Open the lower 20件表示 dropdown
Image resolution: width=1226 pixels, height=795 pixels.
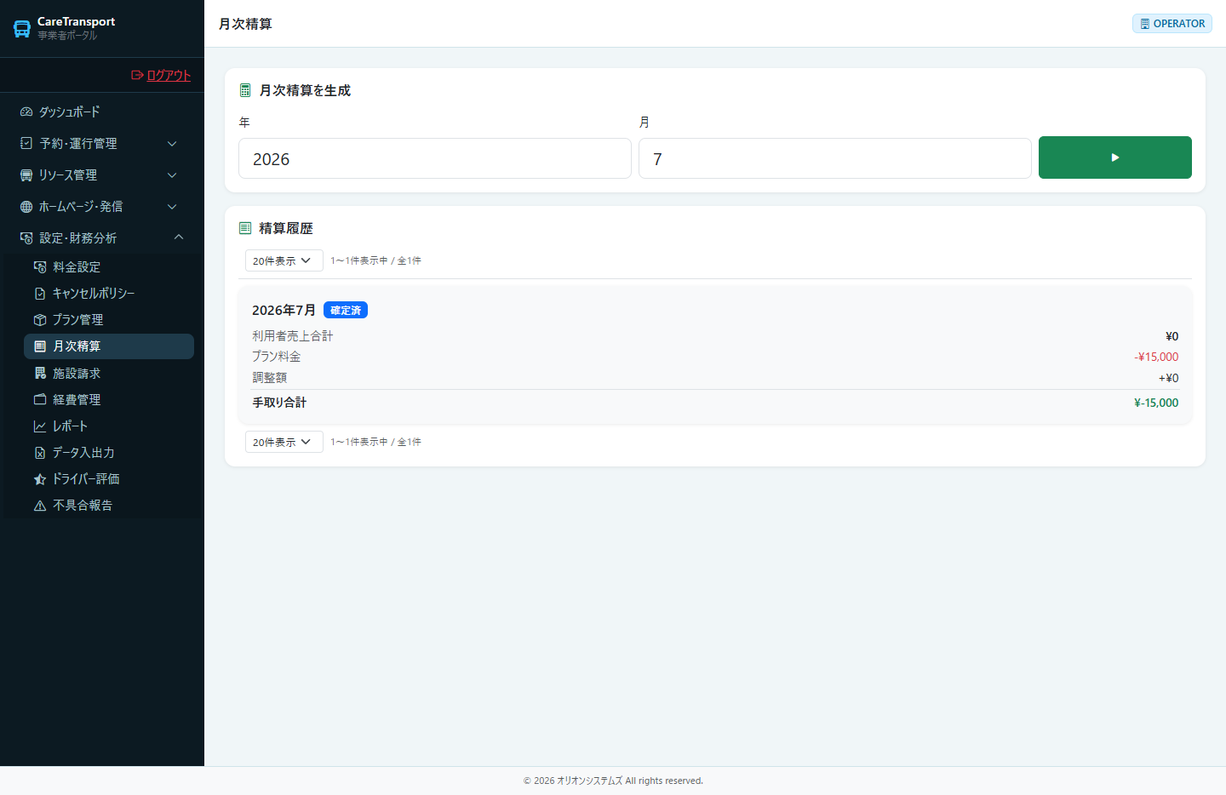click(284, 442)
